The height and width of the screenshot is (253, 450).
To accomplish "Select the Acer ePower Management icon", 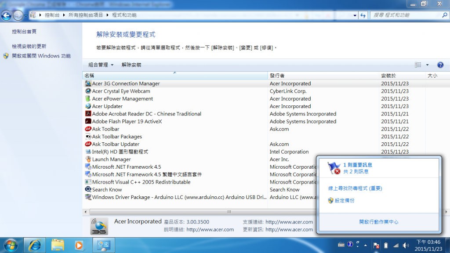I will pos(88,99).
